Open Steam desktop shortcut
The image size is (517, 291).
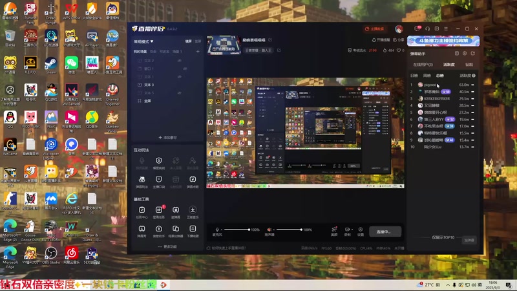pos(51,65)
